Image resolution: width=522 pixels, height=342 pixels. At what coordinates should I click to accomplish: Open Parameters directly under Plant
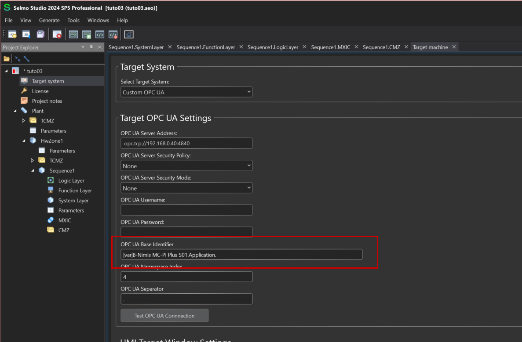click(53, 131)
